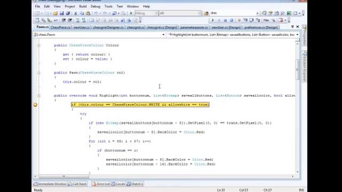Open Solution Explorer from the toolbar icon
The image size is (342, 192).
(x=264, y=13)
